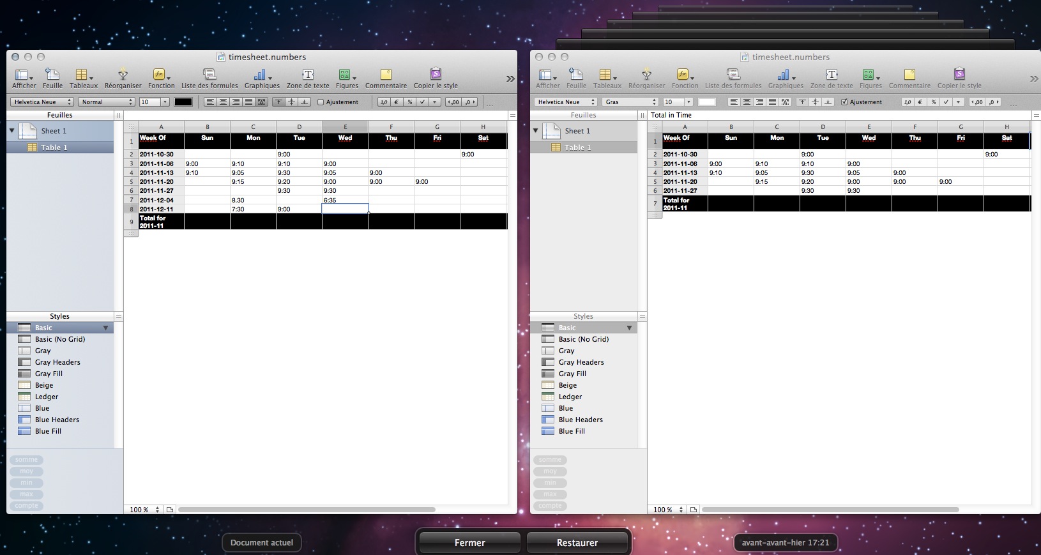Align cell text to bottom, left window
Screen dimensions: 1041x555
click(x=304, y=102)
